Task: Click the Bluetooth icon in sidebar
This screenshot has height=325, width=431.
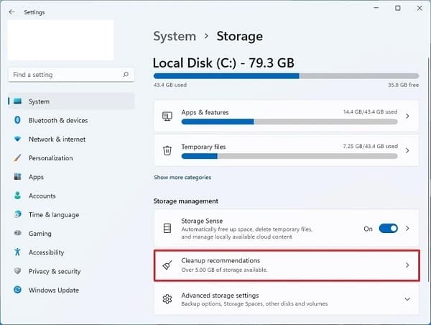Action: click(17, 120)
